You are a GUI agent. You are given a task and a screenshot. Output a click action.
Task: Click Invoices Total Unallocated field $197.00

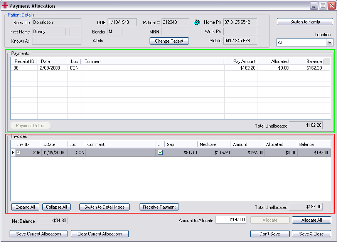pyautogui.click(x=306, y=207)
